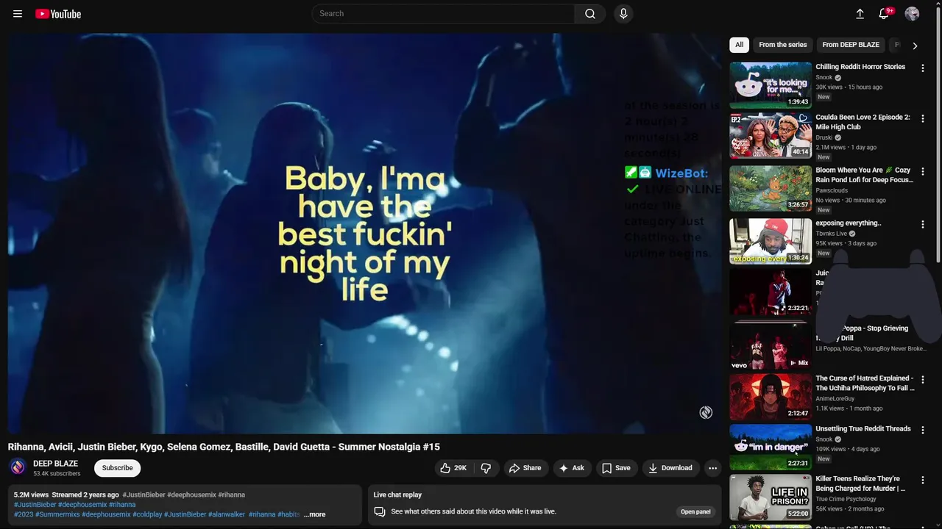Viewport: 942px width, 529px height.
Task: Open The Curse of Hatred Explained title
Action: [x=865, y=383]
